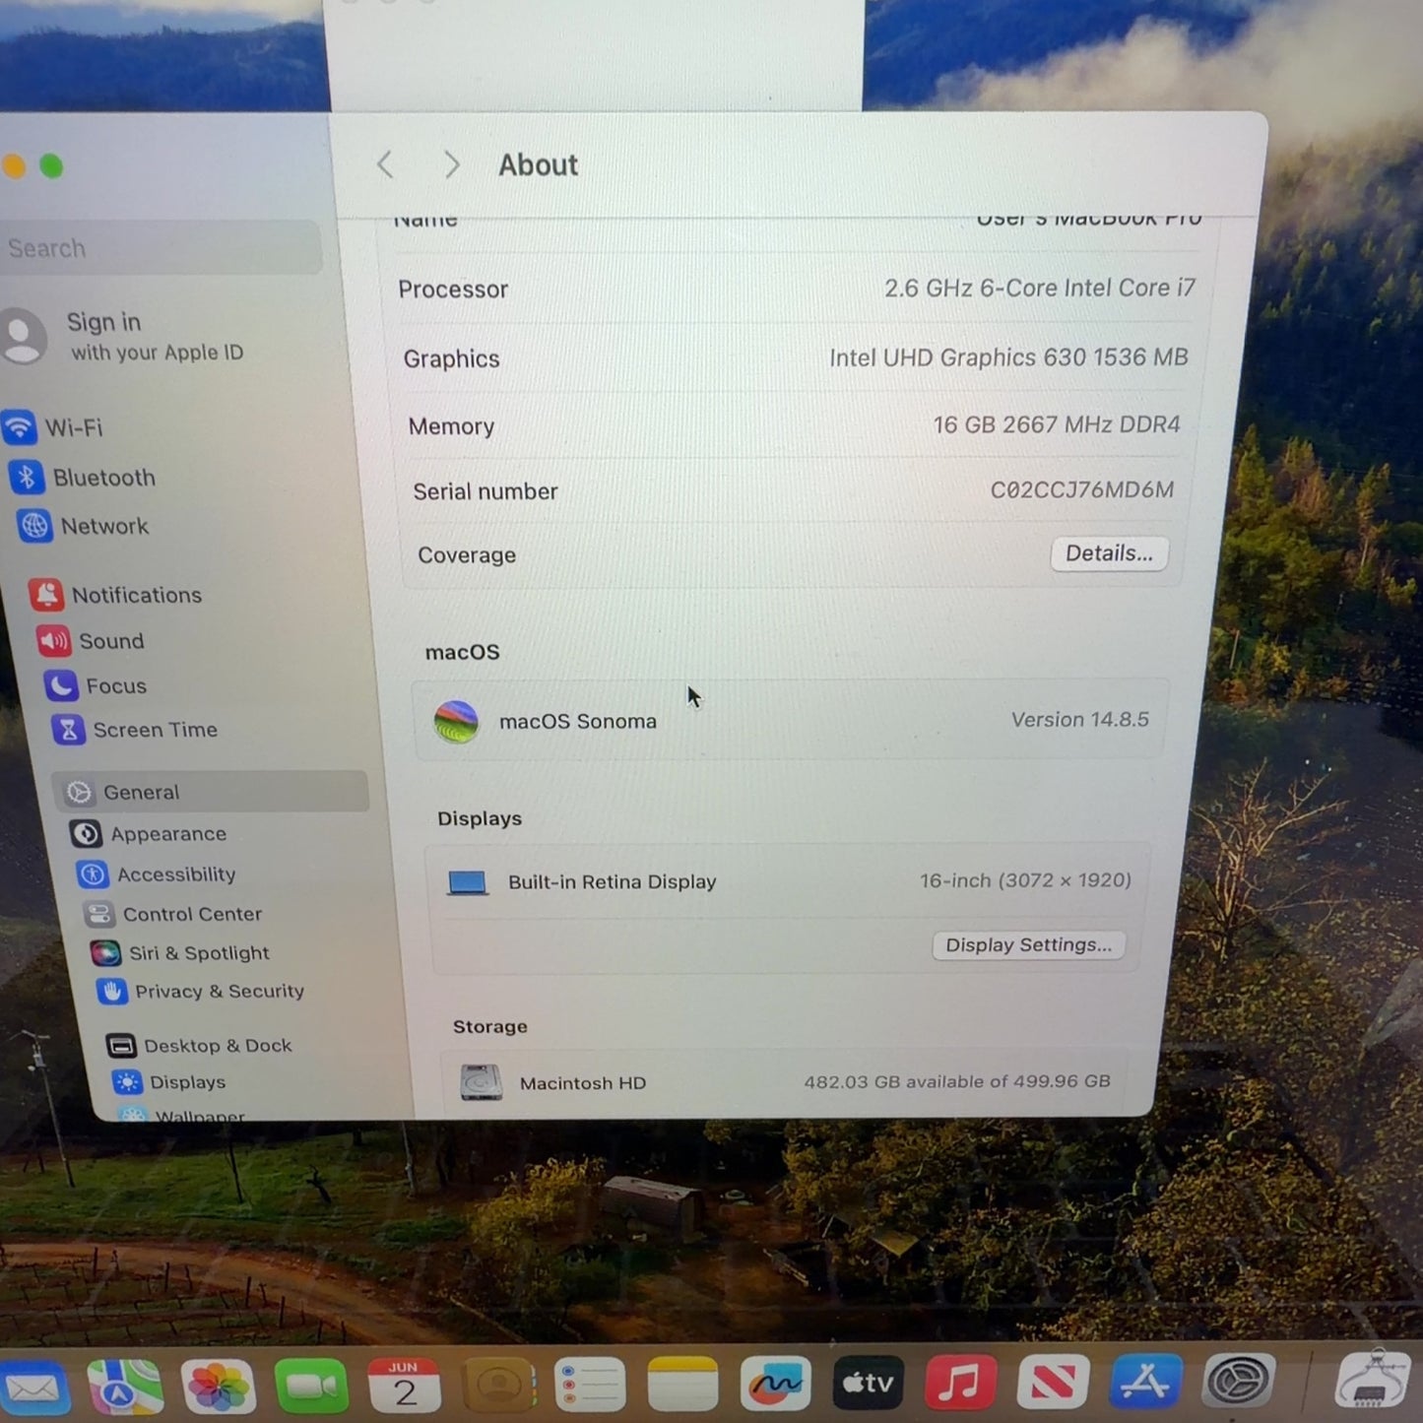Open the Notifications settings pane
The image size is (1423, 1423).
tap(115, 595)
